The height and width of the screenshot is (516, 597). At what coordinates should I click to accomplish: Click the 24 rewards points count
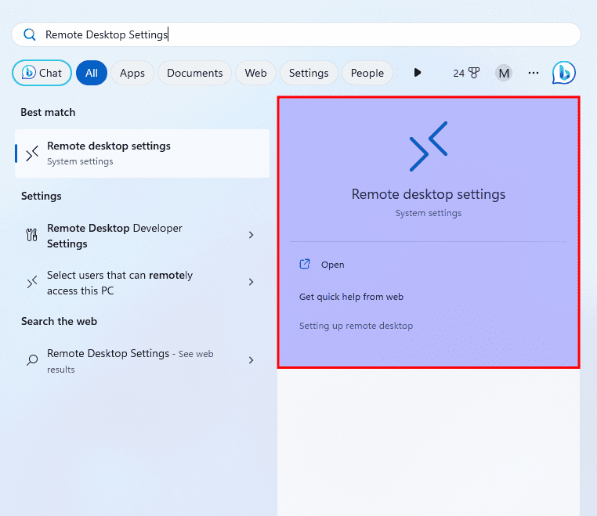point(459,73)
